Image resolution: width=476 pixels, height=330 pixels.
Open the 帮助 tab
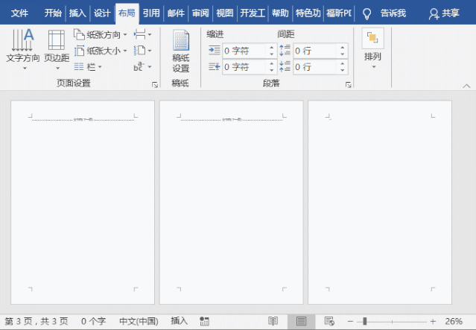click(280, 13)
